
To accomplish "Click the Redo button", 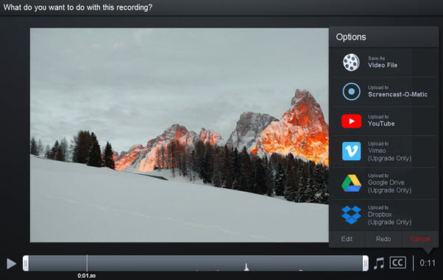I will click(383, 239).
